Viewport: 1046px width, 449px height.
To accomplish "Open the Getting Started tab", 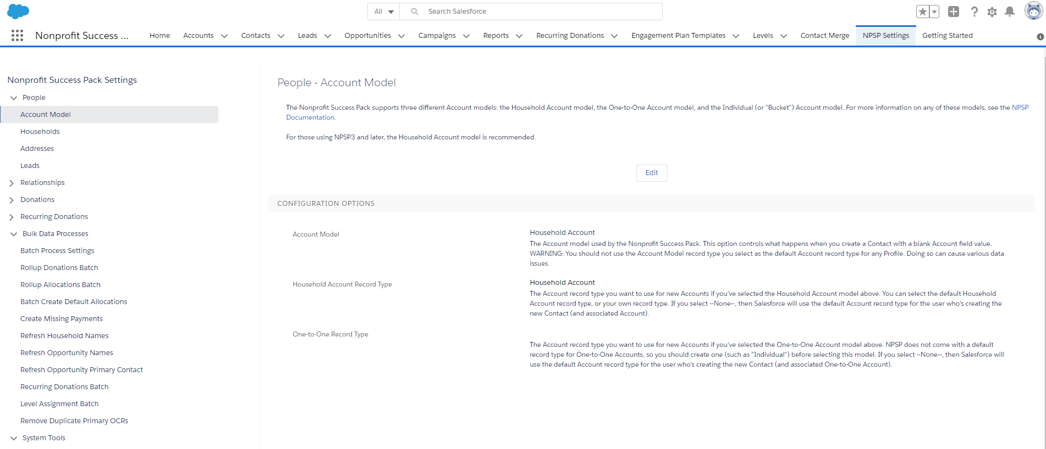I will 948,36.
